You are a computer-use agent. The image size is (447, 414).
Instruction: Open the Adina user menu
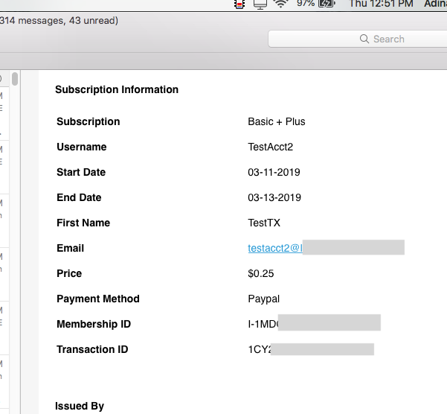pos(435,4)
